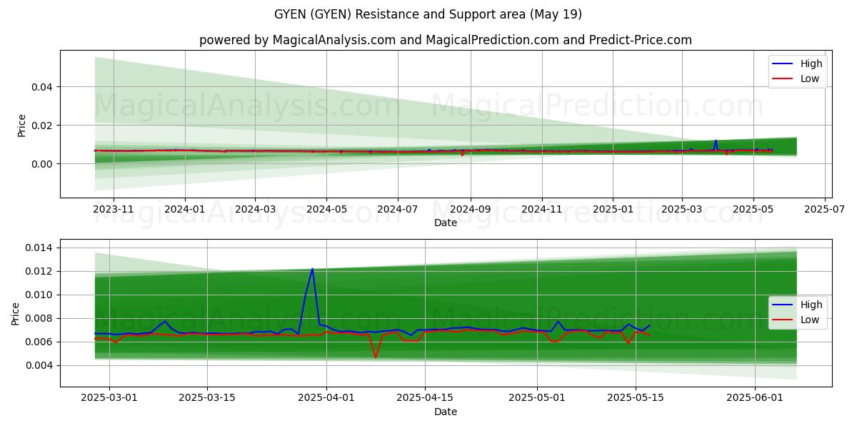This screenshot has height=428, width=857.
Task: Click the '2023-11' tick label on the upper chart
Action: [114, 210]
